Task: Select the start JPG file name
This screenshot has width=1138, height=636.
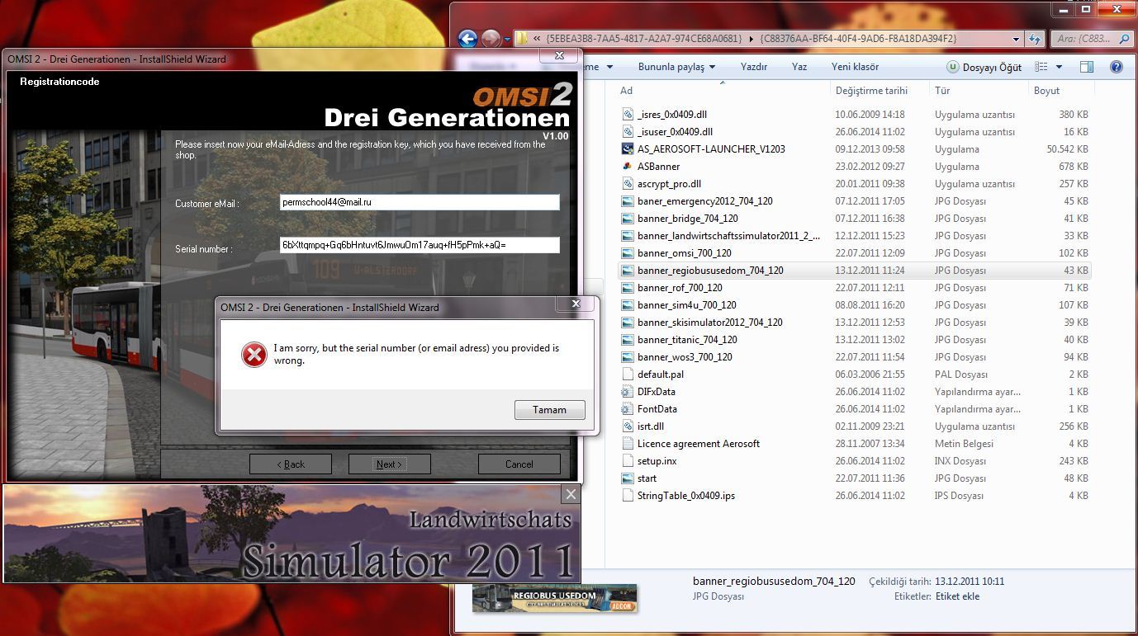Action: (647, 478)
